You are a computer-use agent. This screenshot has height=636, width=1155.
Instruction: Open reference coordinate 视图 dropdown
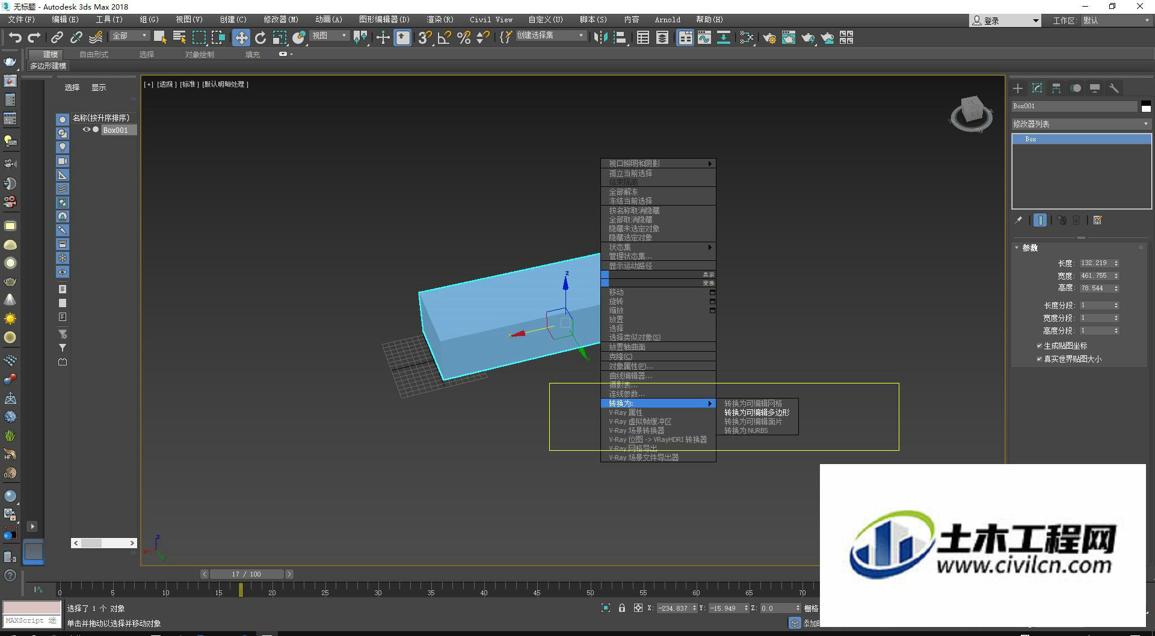[330, 36]
